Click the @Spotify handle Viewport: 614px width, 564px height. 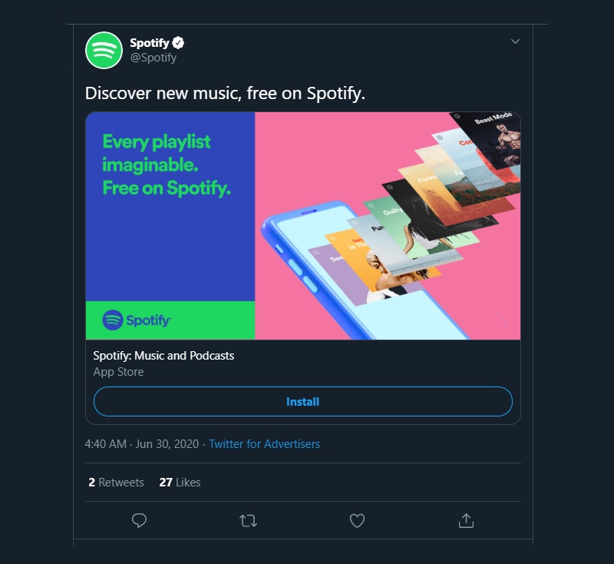(153, 58)
